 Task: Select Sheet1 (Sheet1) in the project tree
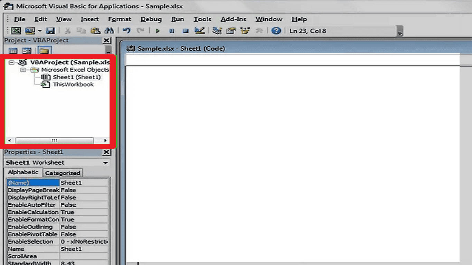click(77, 77)
